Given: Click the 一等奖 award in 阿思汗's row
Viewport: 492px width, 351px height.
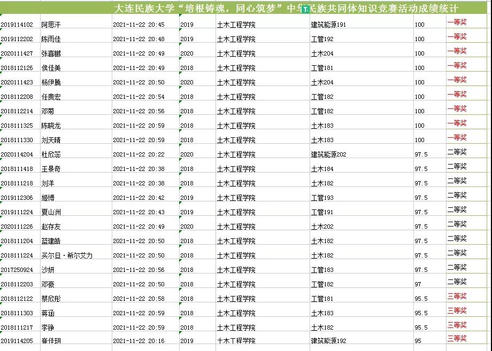Looking at the screenshot, I should click(x=457, y=22).
